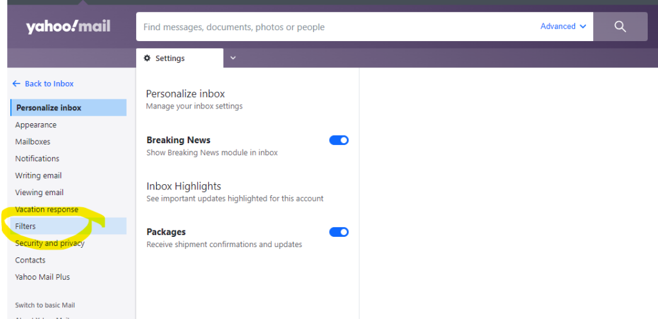Click 'Manage your inbox settings' text

click(194, 107)
